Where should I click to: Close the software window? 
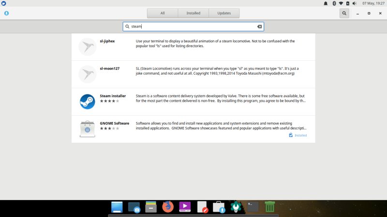pyautogui.click(x=380, y=14)
